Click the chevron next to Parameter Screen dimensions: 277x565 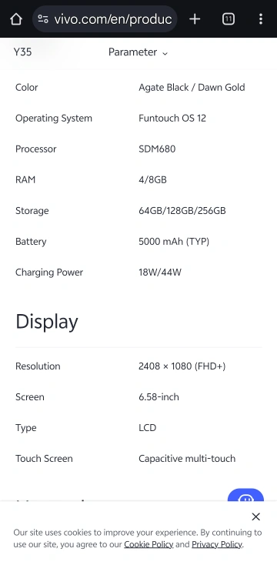pyautogui.click(x=165, y=53)
